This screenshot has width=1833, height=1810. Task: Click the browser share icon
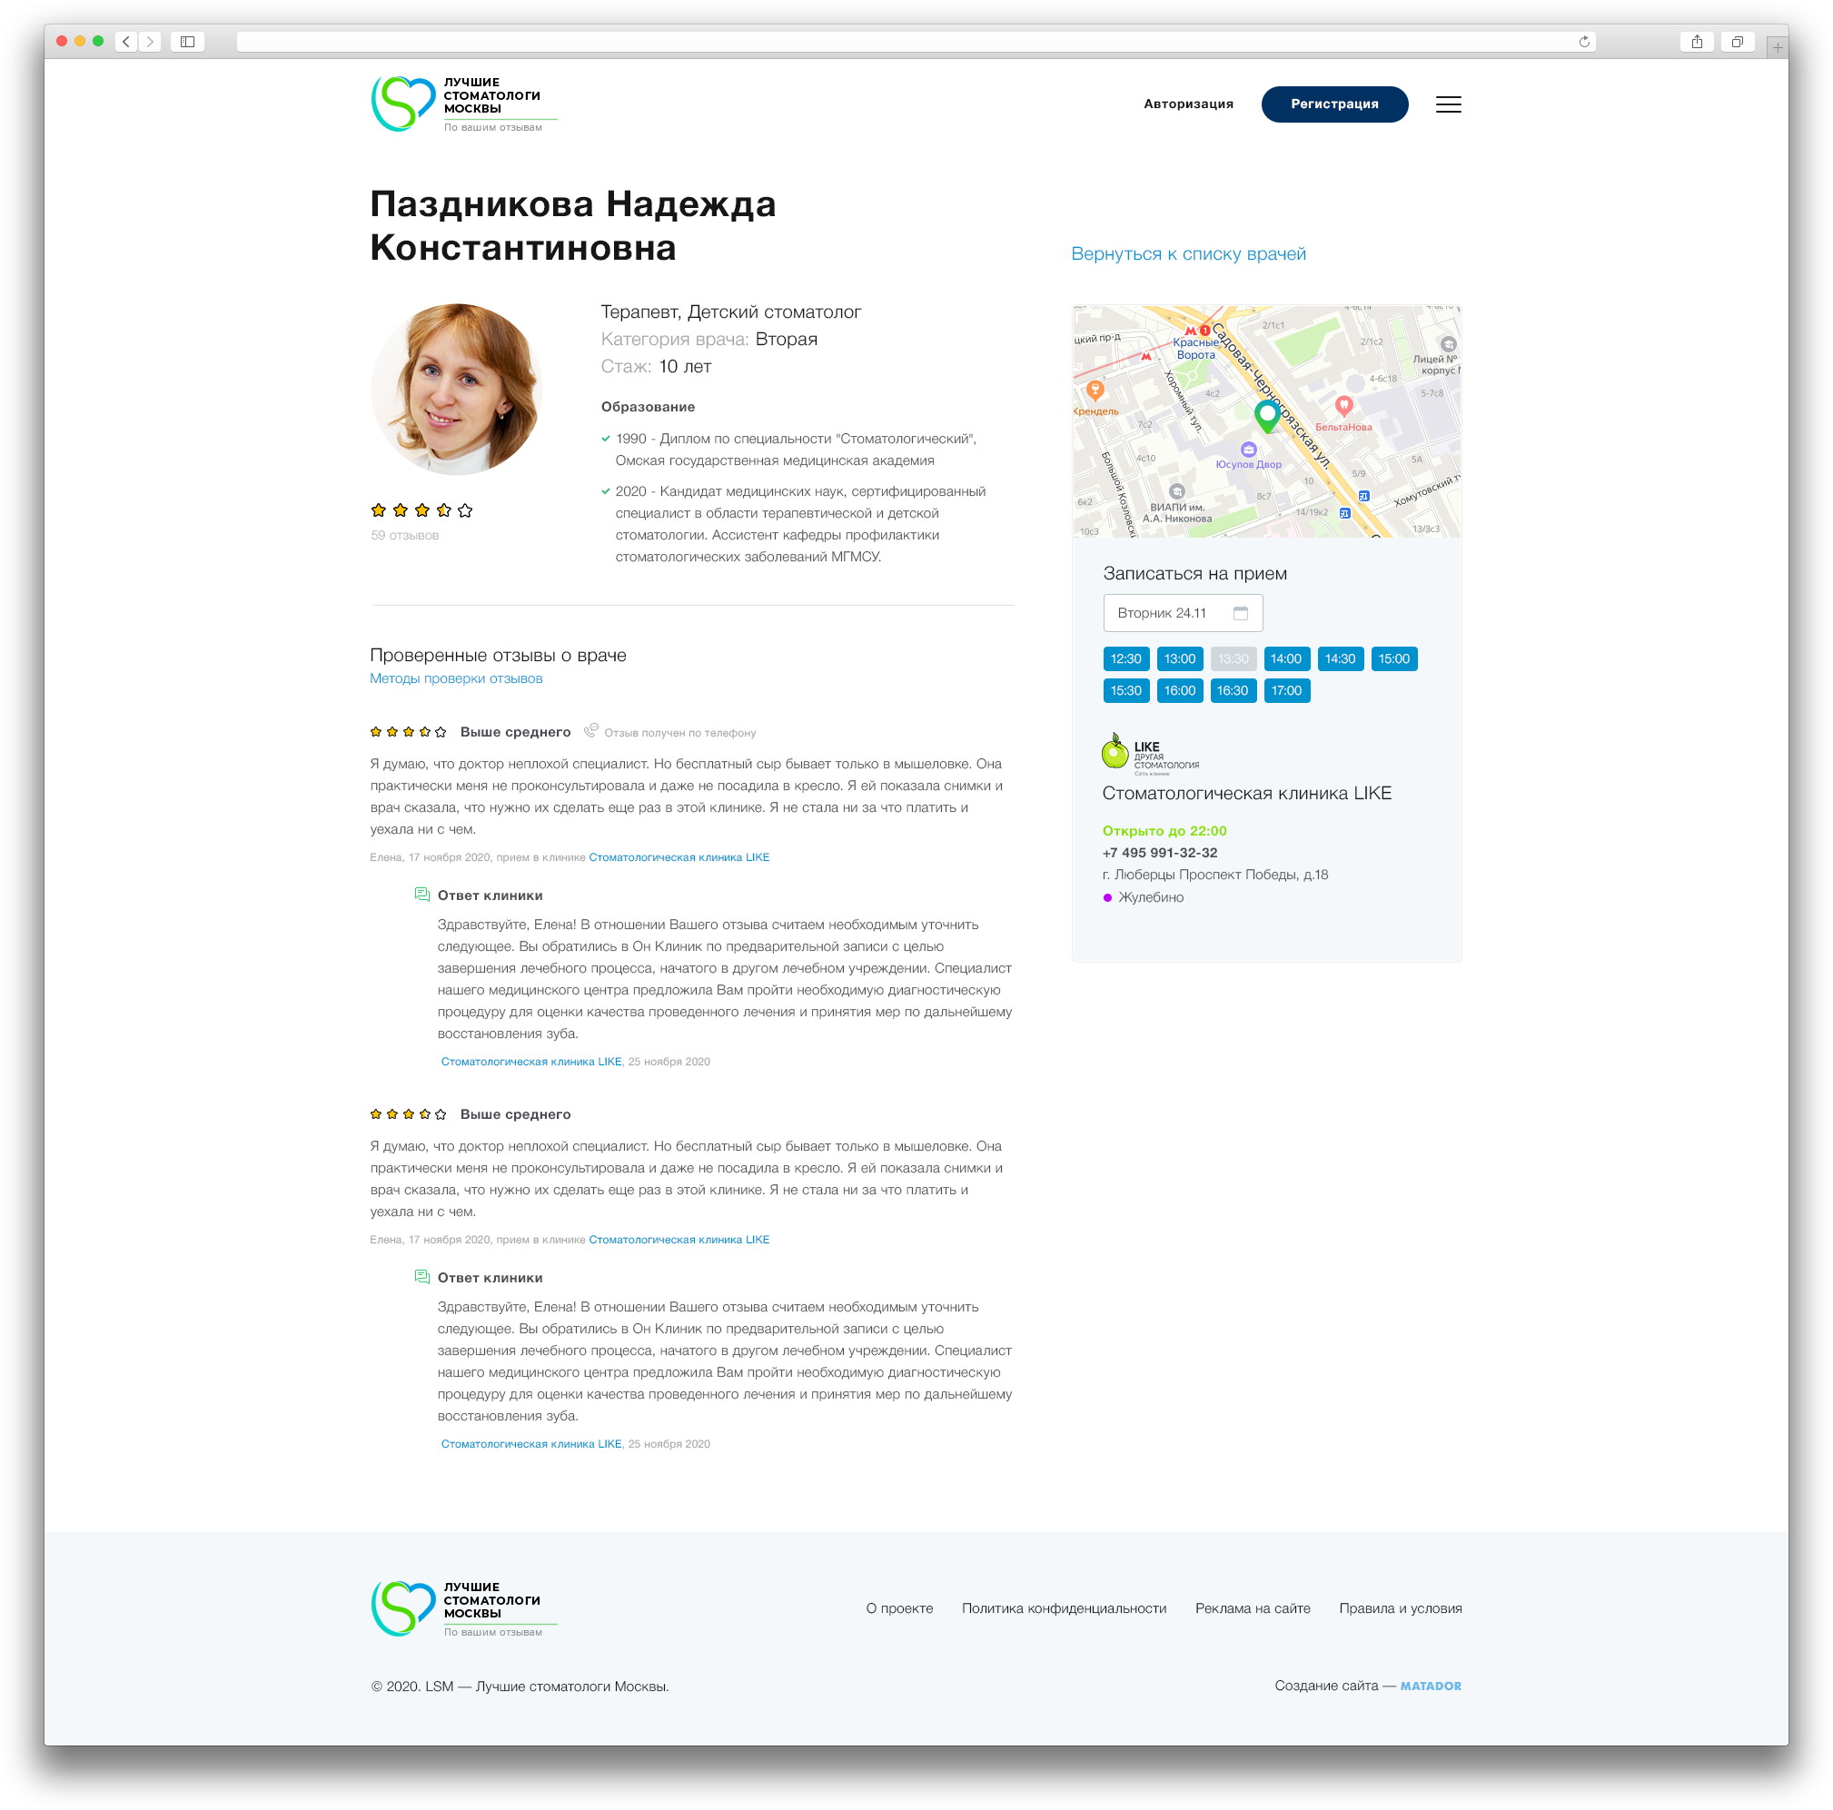(1697, 42)
